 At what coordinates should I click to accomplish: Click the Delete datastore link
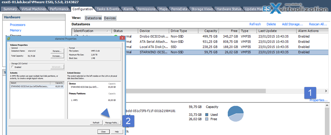(271, 24)
